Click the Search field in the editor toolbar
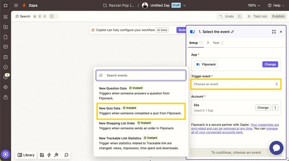This screenshot has width=289, height=161. click(23, 16)
